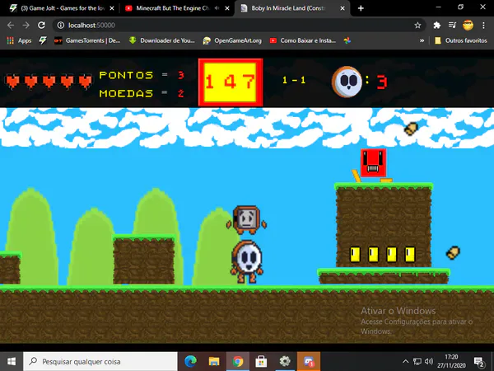Expand hidden bookmarks chevron
The image size is (494, 371).
coord(422,40)
